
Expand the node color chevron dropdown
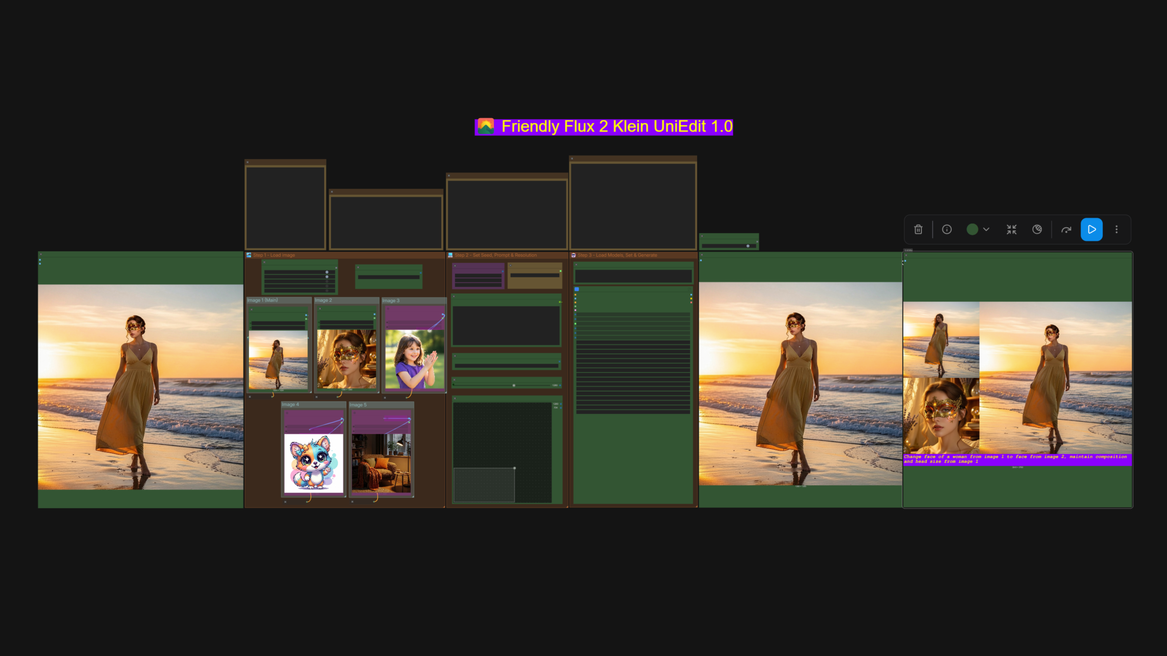click(986, 230)
